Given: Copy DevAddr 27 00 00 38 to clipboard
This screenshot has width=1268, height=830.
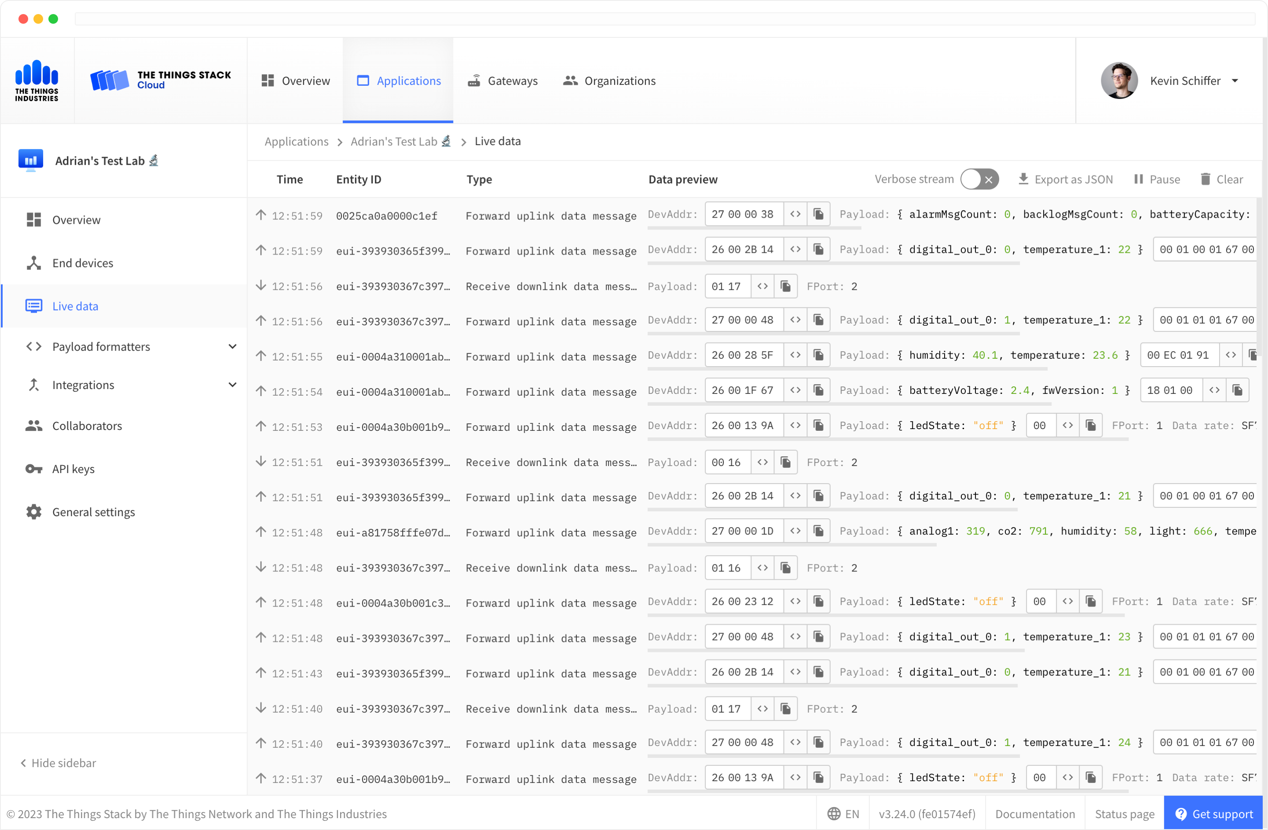Looking at the screenshot, I should click(x=818, y=215).
